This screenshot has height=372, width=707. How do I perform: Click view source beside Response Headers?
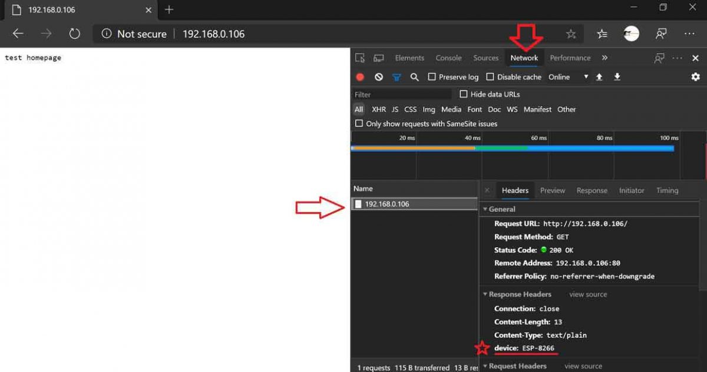click(588, 294)
